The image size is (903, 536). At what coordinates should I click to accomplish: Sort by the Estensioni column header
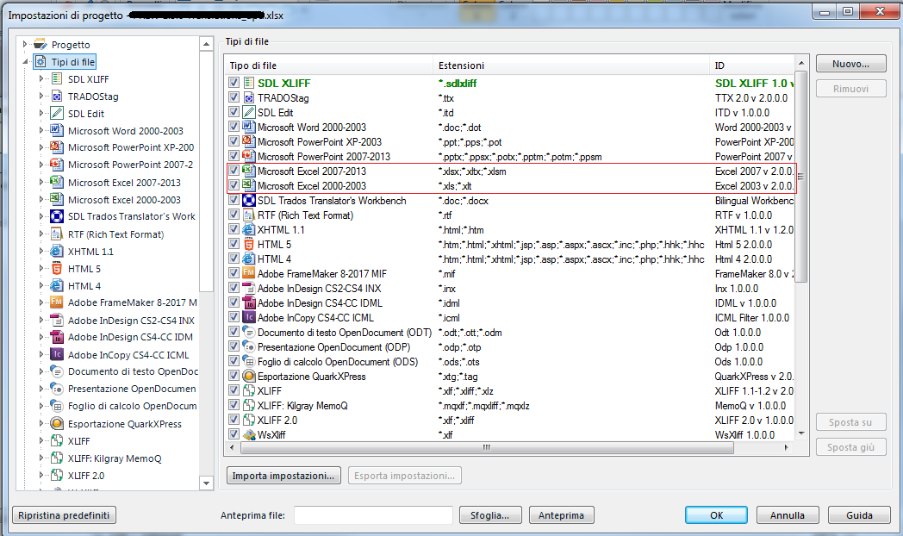point(571,65)
